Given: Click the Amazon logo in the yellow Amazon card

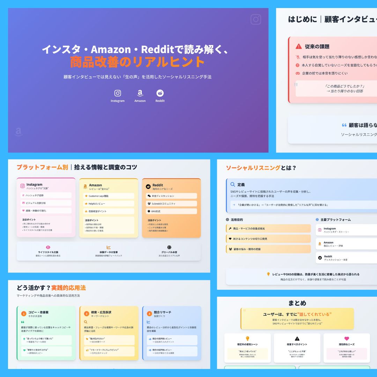Looking at the screenshot, I should click(85, 186).
